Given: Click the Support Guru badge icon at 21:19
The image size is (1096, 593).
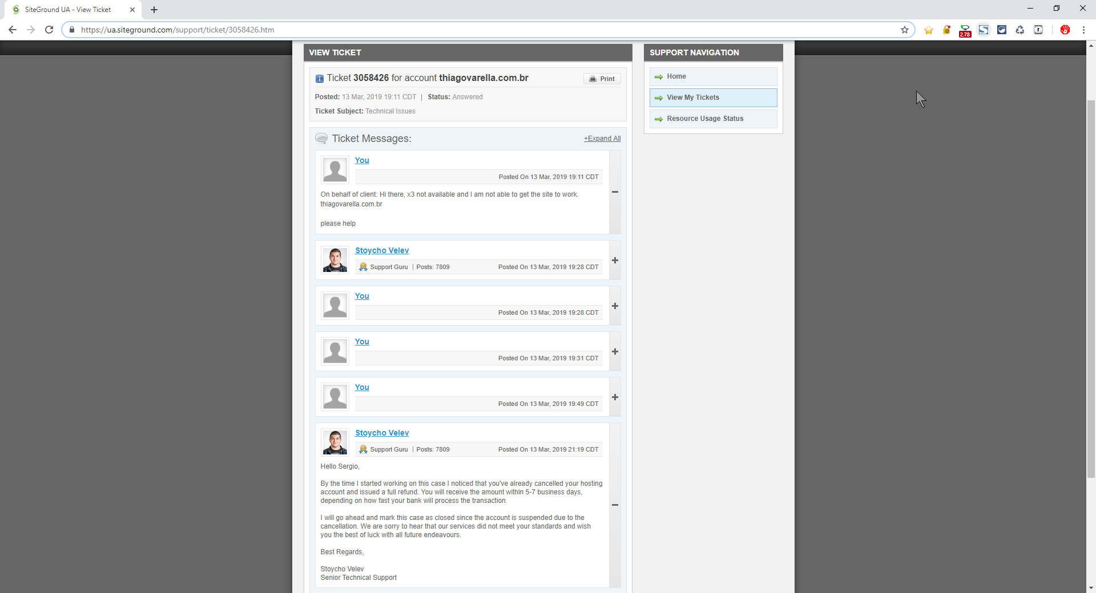Looking at the screenshot, I should [363, 449].
